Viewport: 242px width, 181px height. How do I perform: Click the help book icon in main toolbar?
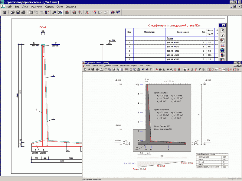113,12
